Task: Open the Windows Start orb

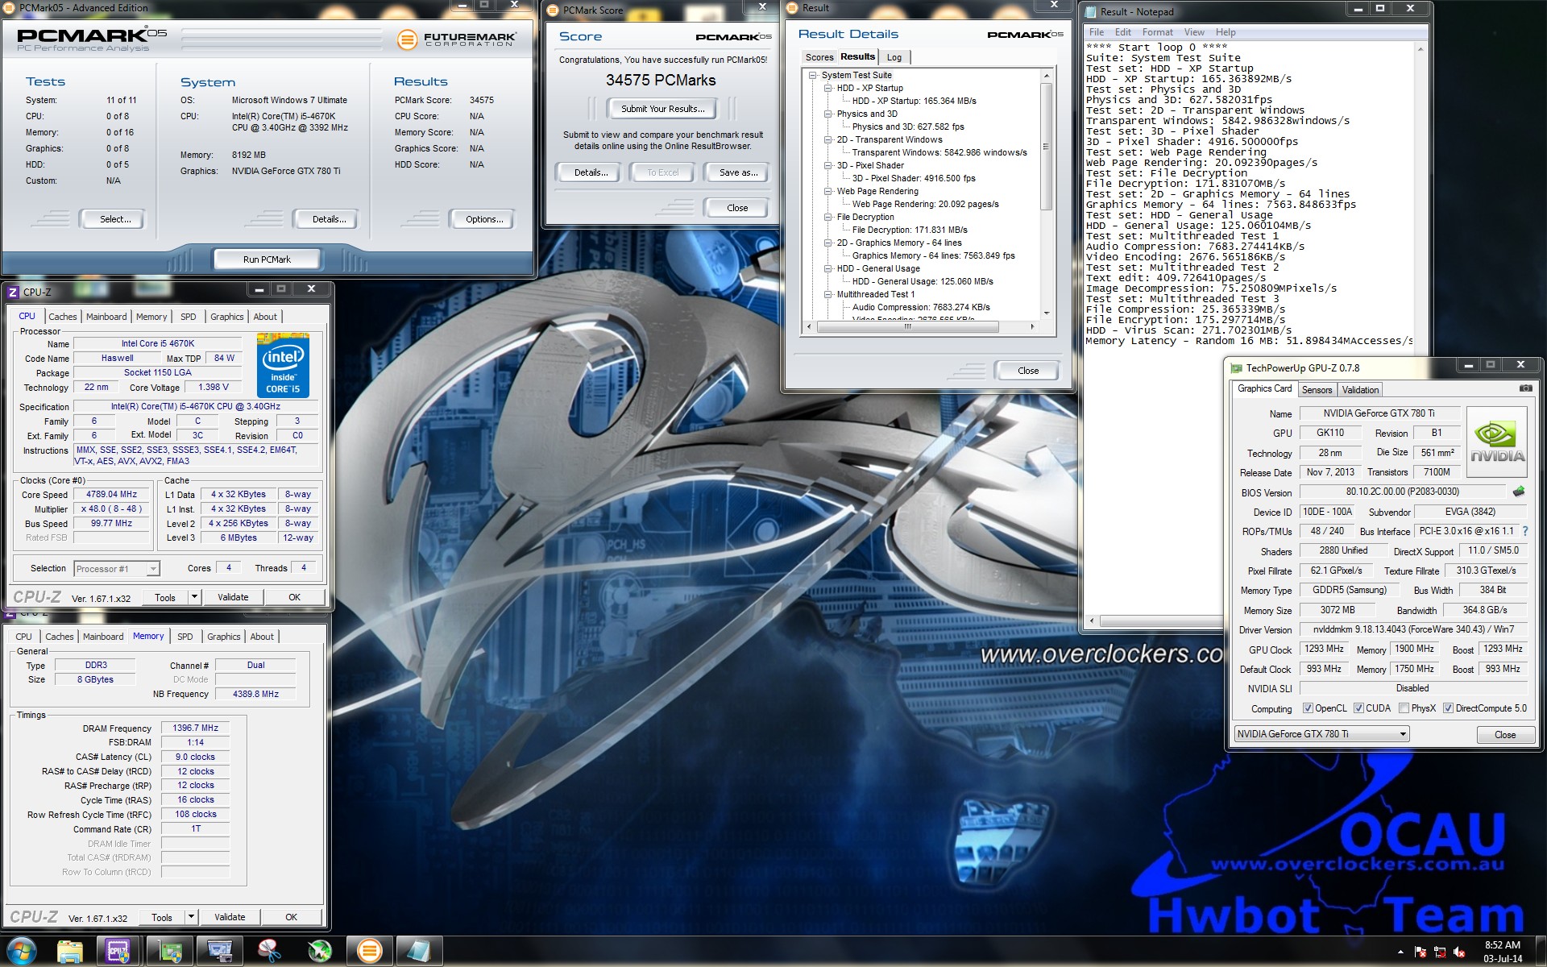Action: [x=22, y=951]
